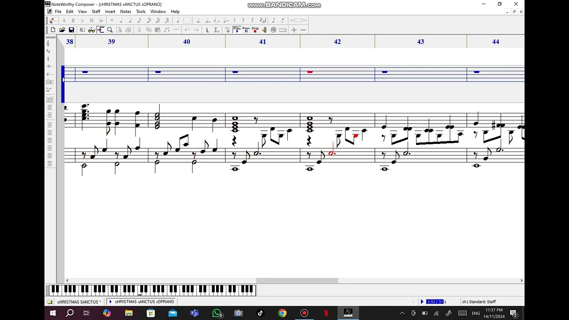569x320 pixels.
Task: Select quarter note duration
Action: click(x=130, y=20)
